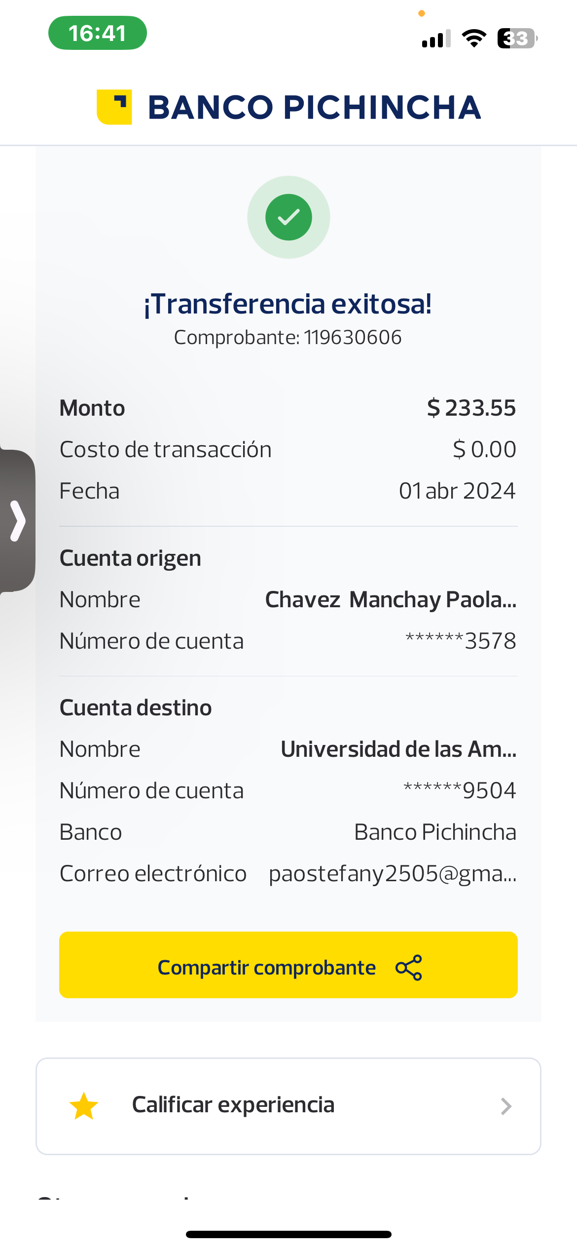Image resolution: width=577 pixels, height=1250 pixels.
Task: Tap the green success checkmark icon
Action: pyautogui.click(x=288, y=217)
